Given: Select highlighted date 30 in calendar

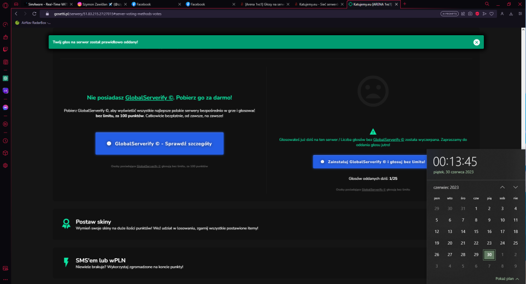Looking at the screenshot, I should [489, 255].
